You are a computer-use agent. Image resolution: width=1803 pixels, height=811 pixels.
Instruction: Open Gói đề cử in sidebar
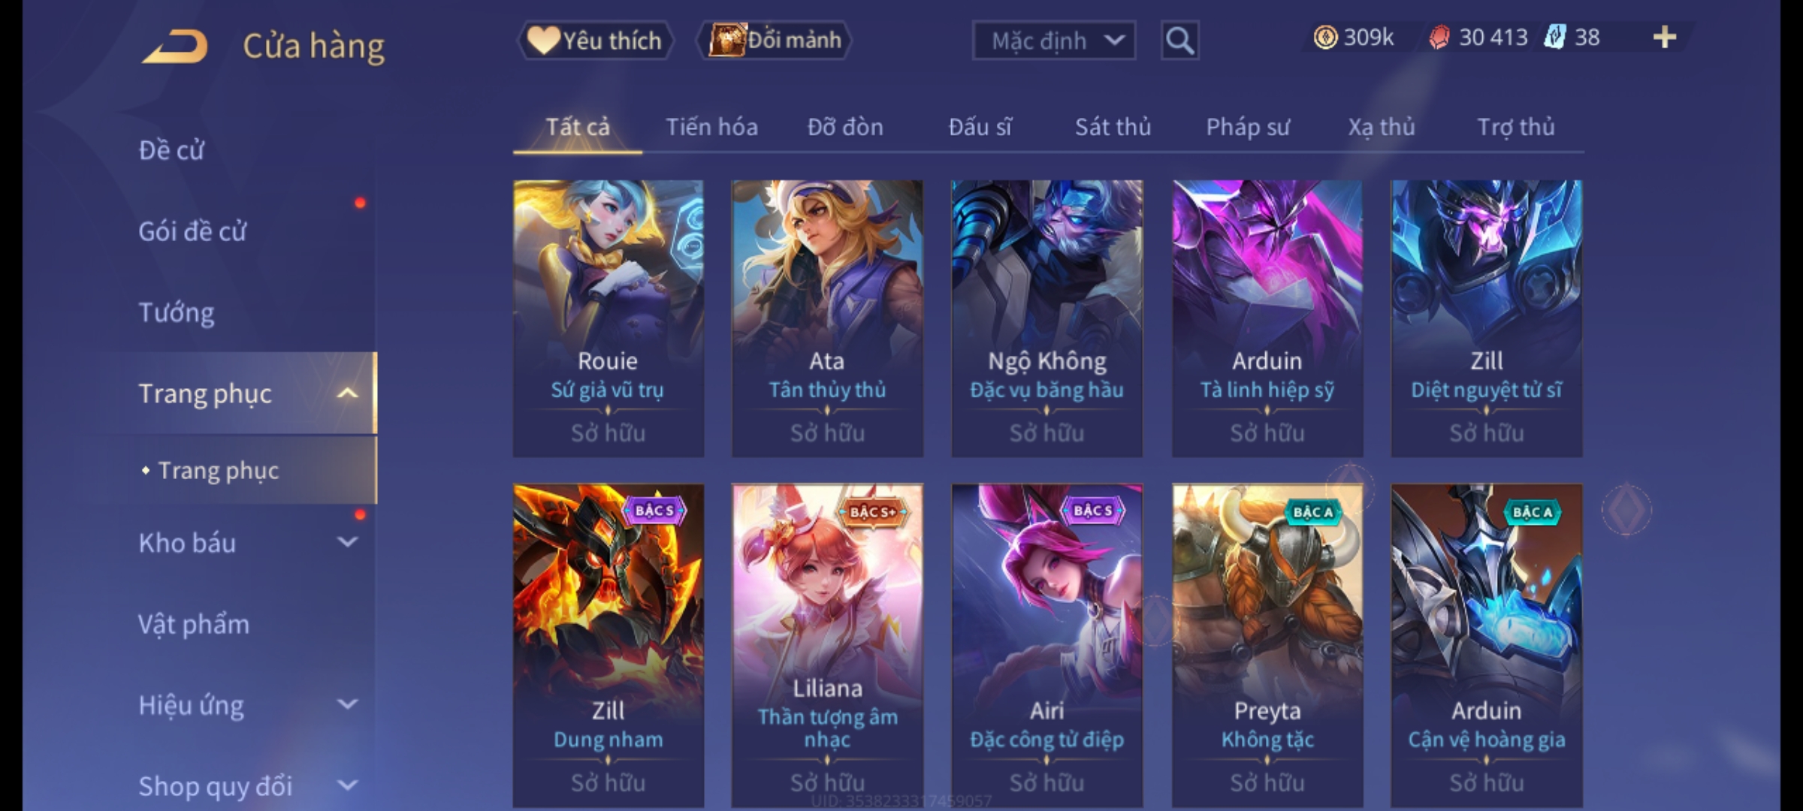(x=193, y=231)
